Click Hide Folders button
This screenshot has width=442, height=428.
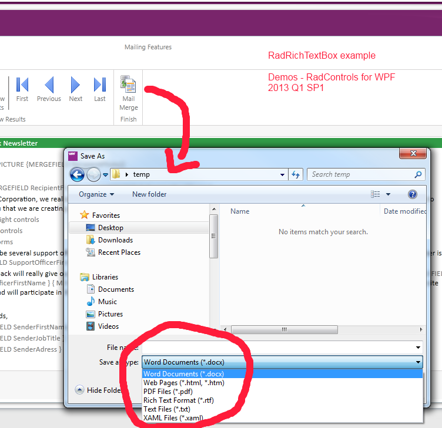[x=98, y=390]
